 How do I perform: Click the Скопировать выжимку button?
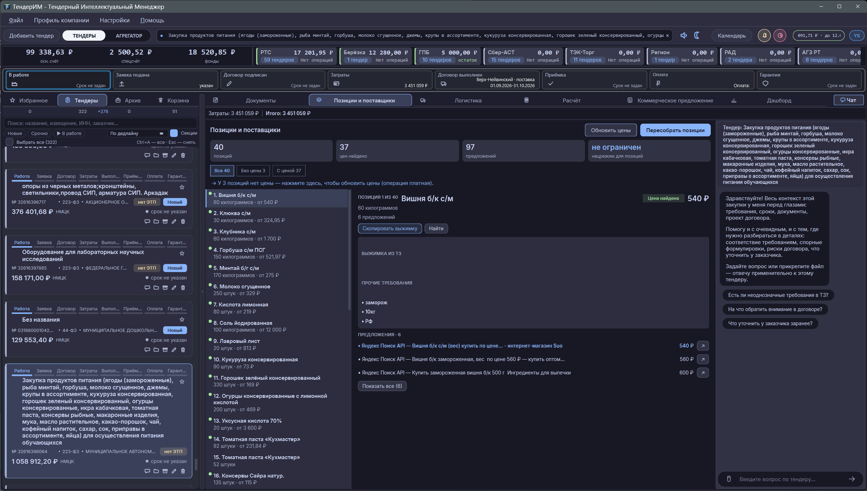pyautogui.click(x=390, y=228)
